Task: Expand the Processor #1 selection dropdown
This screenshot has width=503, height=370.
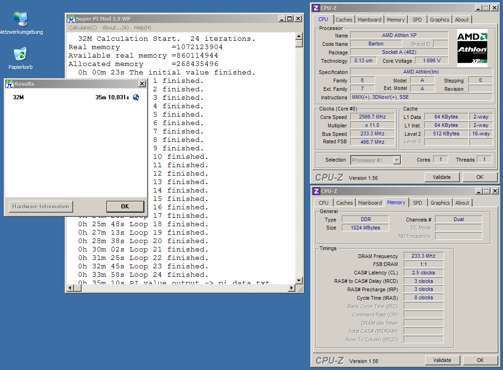Action: [397, 160]
